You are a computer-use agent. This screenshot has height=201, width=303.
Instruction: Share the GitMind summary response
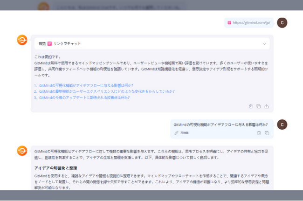(x=267, y=106)
